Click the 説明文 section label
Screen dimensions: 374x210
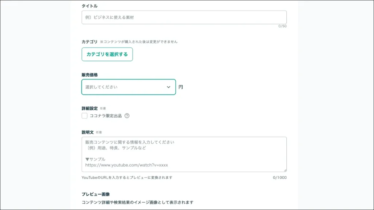[87, 132]
